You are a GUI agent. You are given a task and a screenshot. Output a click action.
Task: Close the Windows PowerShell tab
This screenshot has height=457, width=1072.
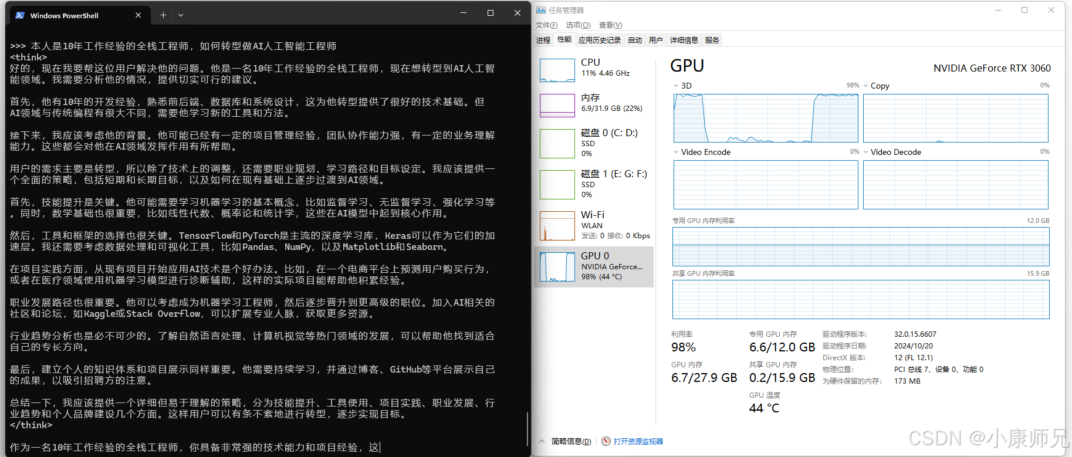click(x=138, y=15)
